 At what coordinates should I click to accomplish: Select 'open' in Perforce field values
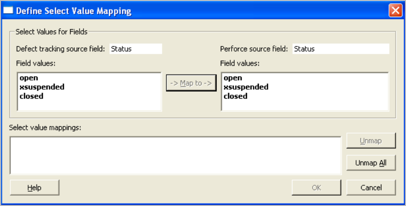[x=233, y=78]
